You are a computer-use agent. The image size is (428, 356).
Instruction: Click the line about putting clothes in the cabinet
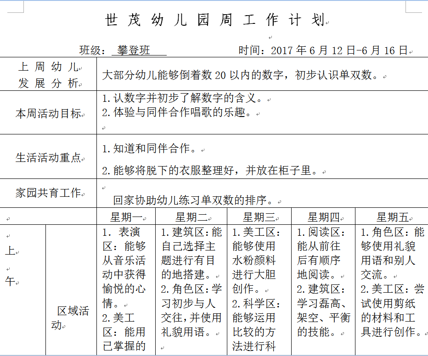click(211, 171)
